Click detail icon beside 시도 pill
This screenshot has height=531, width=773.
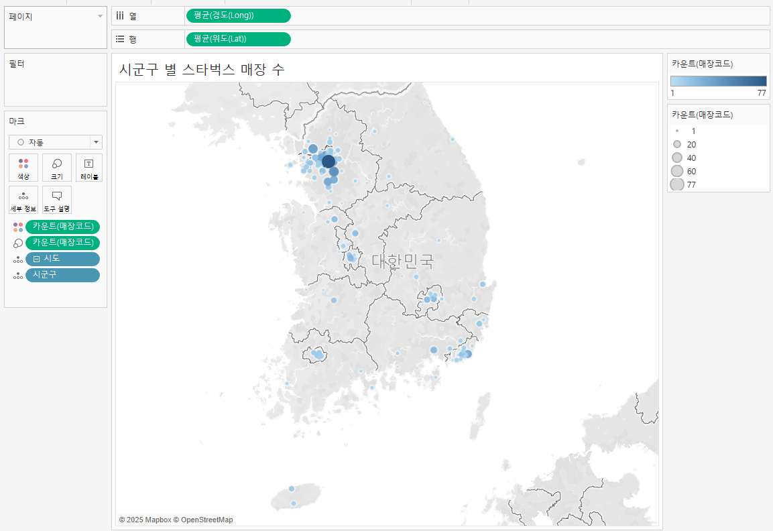tap(17, 260)
